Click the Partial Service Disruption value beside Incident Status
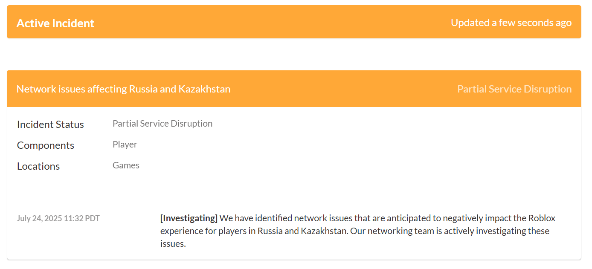592x269 pixels. tap(162, 124)
